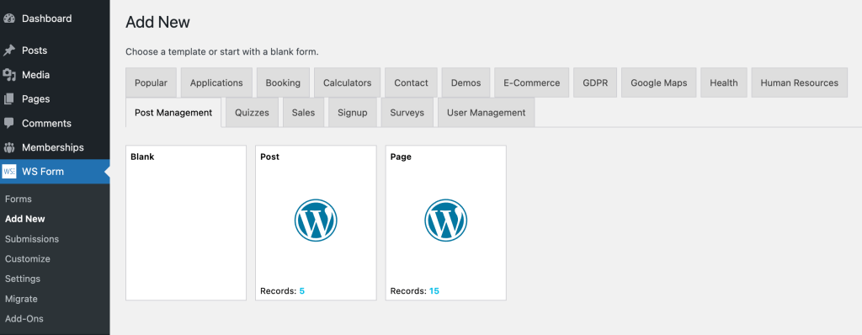
Task: Switch to the Quizzes tab
Action: 252,112
